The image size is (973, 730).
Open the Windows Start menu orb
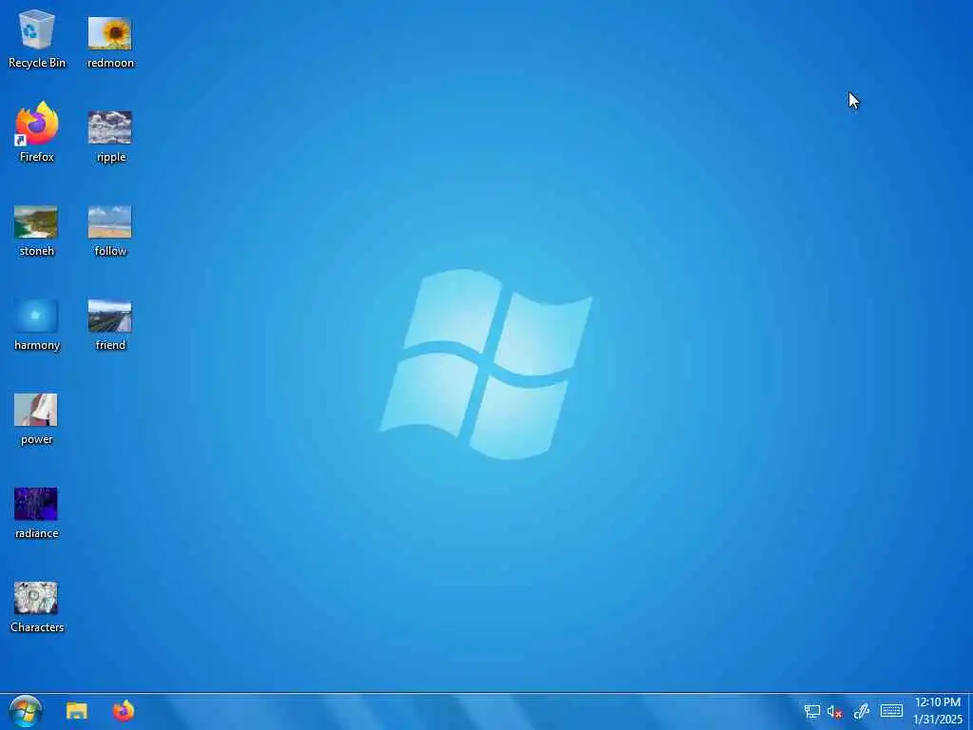tap(26, 711)
